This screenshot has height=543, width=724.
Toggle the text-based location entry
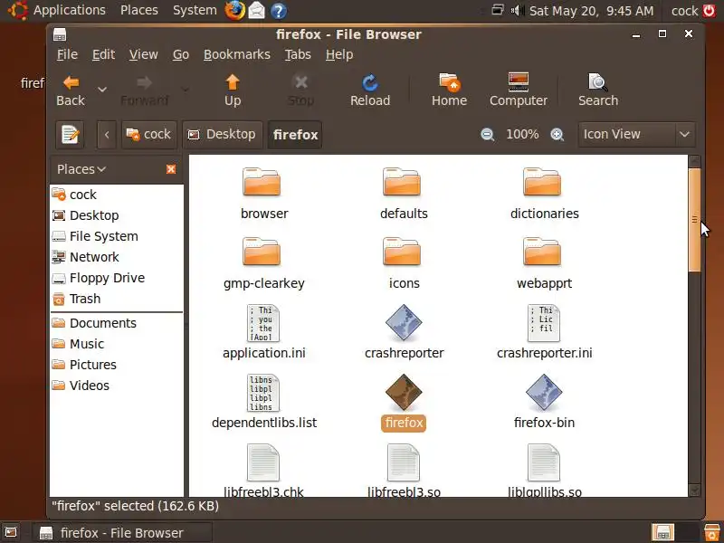[x=70, y=135]
